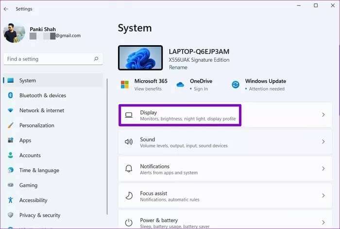
Task: Open the Focus assist settings row
Action: point(225,195)
